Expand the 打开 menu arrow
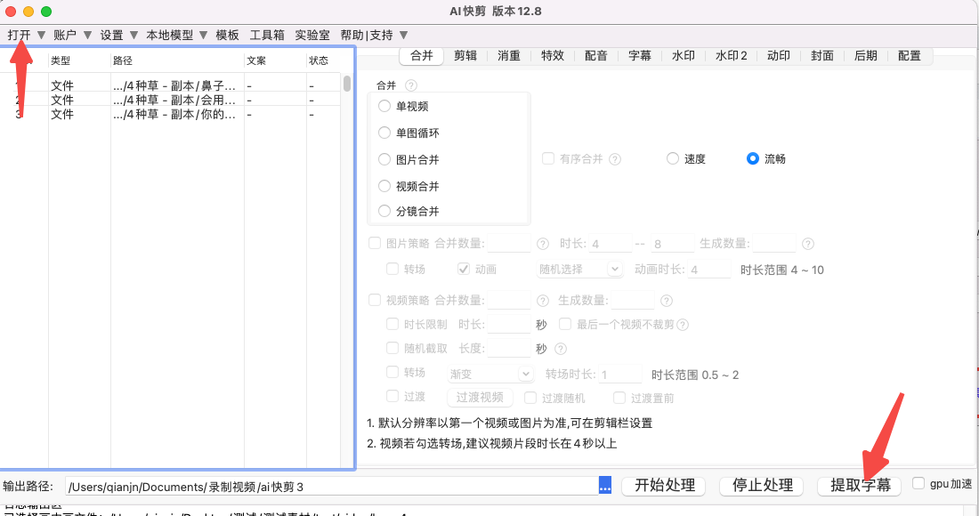 pos(41,35)
